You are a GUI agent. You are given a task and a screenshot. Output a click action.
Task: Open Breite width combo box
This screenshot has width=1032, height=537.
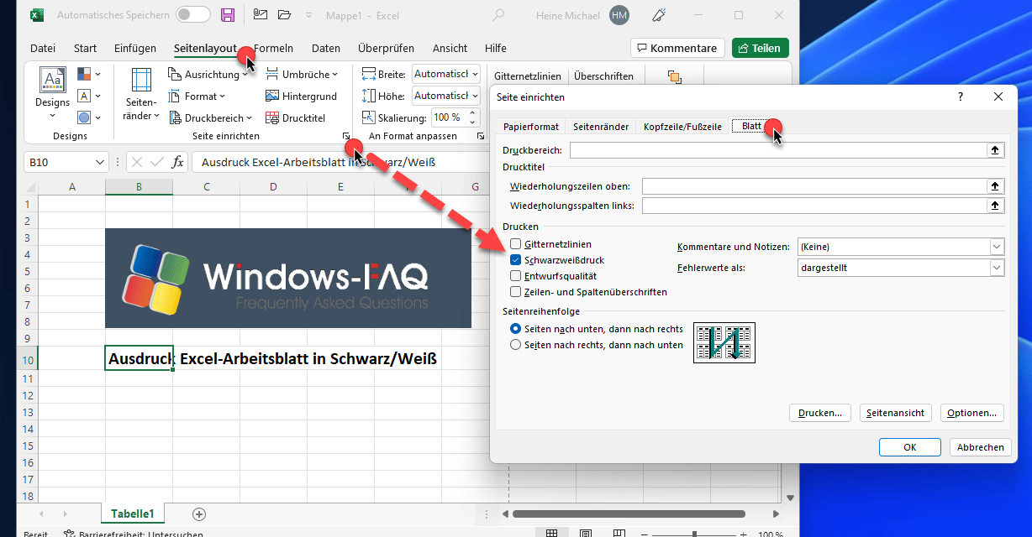[445, 75]
